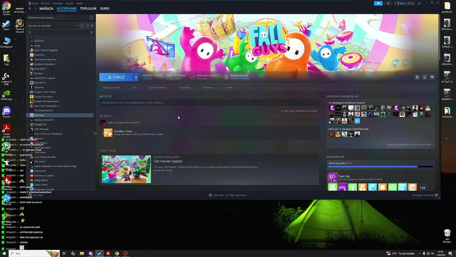Select Don't Starve Together in library list

tap(46, 50)
